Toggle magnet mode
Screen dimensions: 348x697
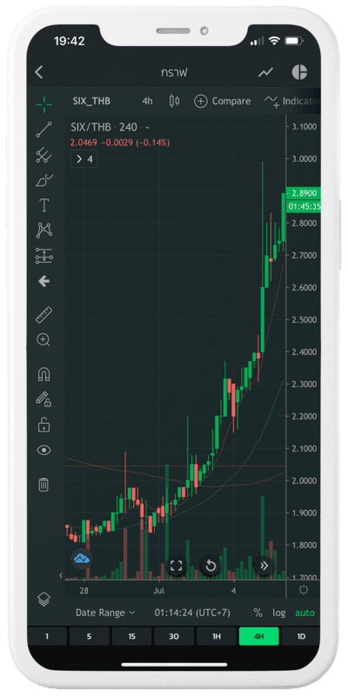[x=43, y=375]
